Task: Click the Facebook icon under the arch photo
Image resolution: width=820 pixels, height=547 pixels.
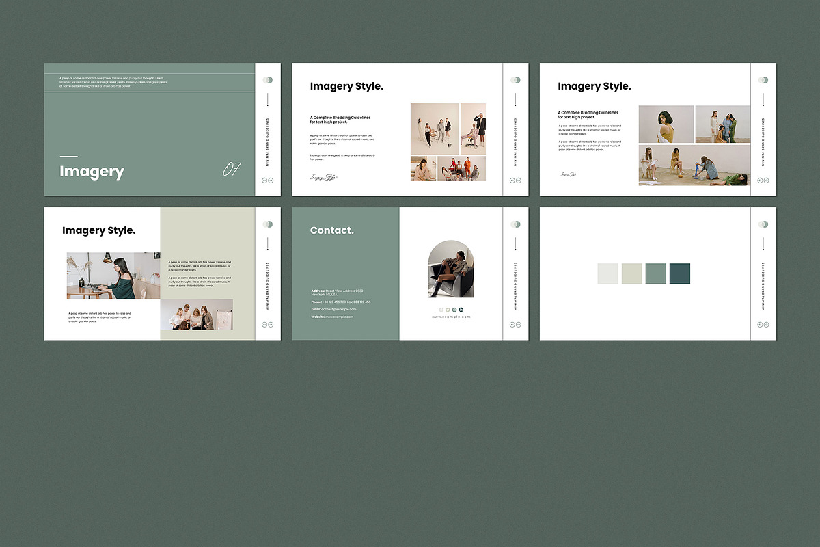Action: 441,310
